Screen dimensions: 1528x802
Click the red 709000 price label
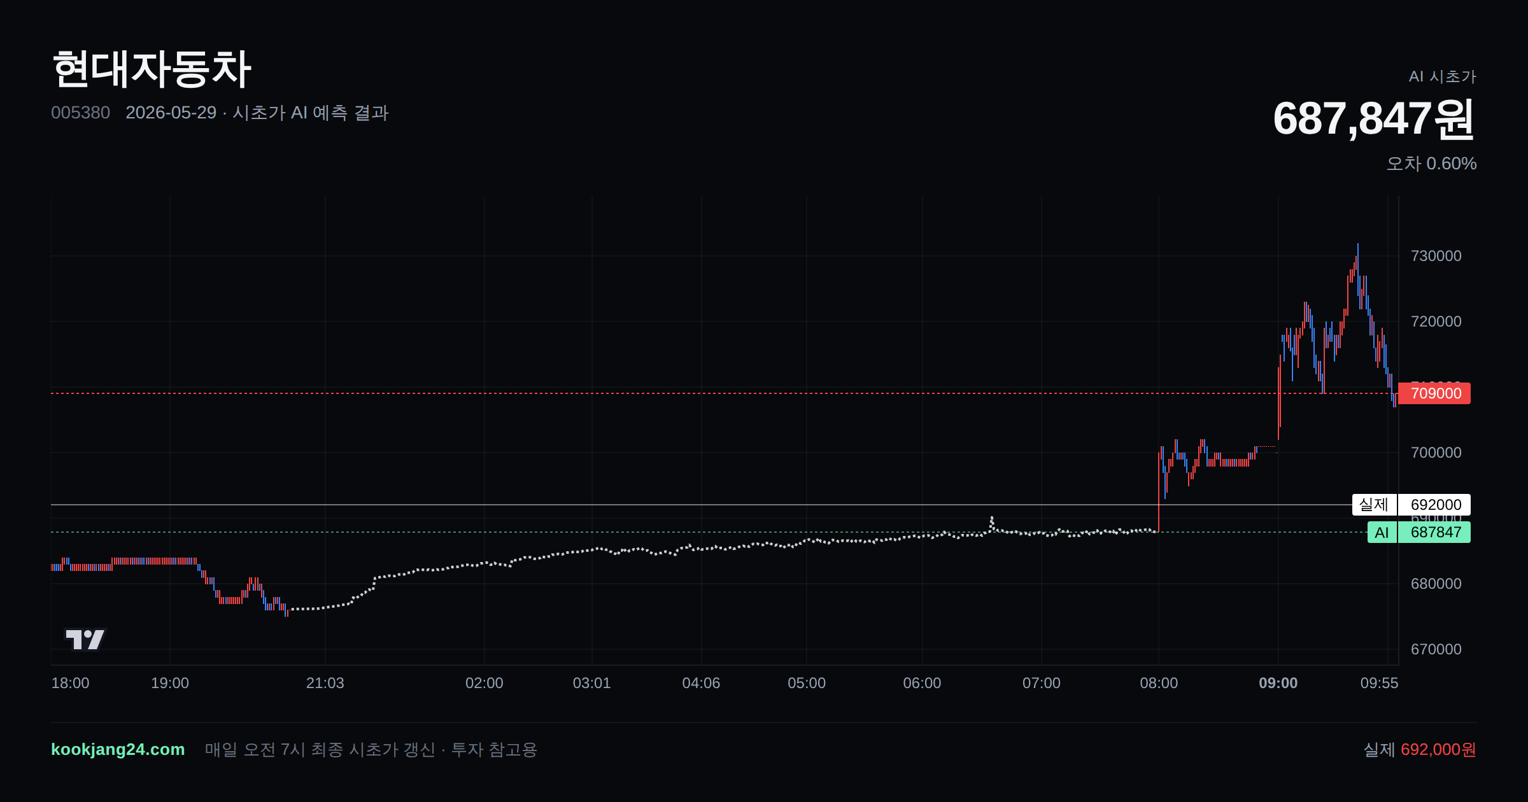[1434, 393]
